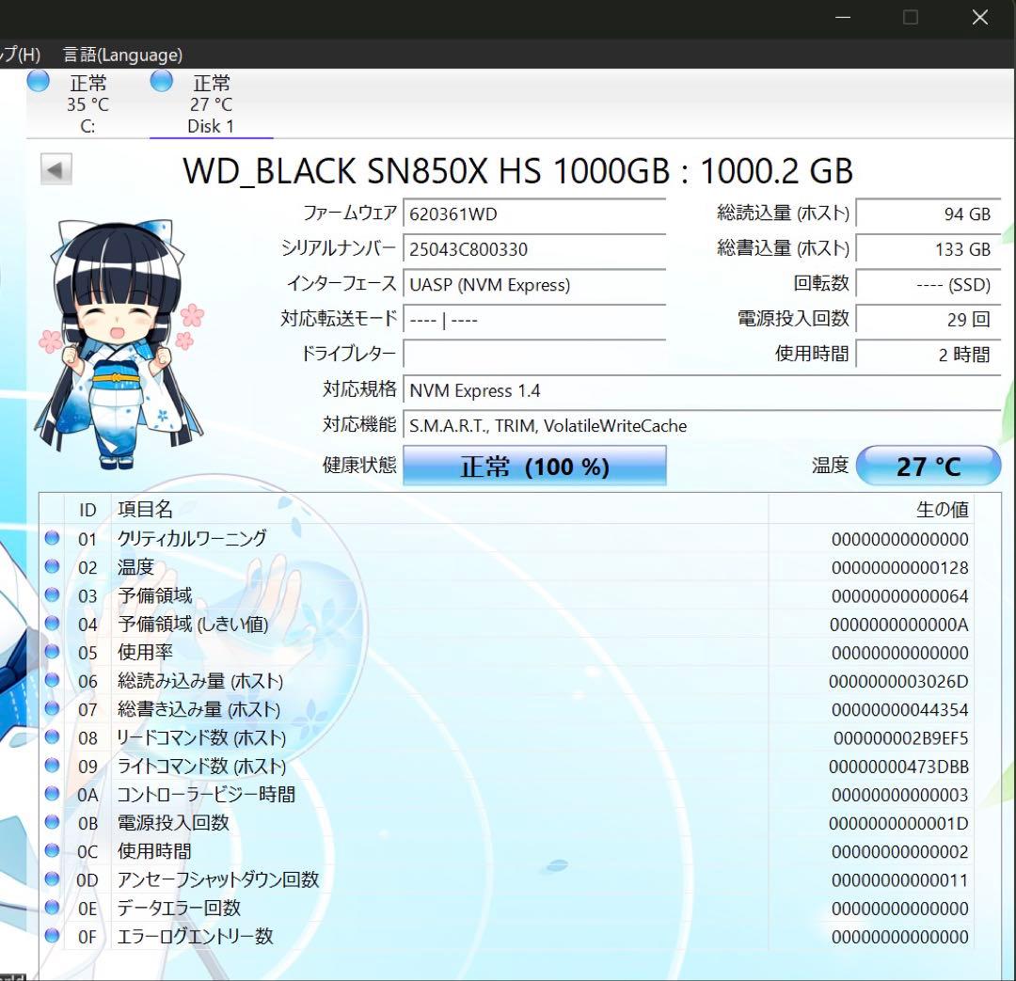Click status dot for コントローラービジー時間 row

[x=53, y=794]
